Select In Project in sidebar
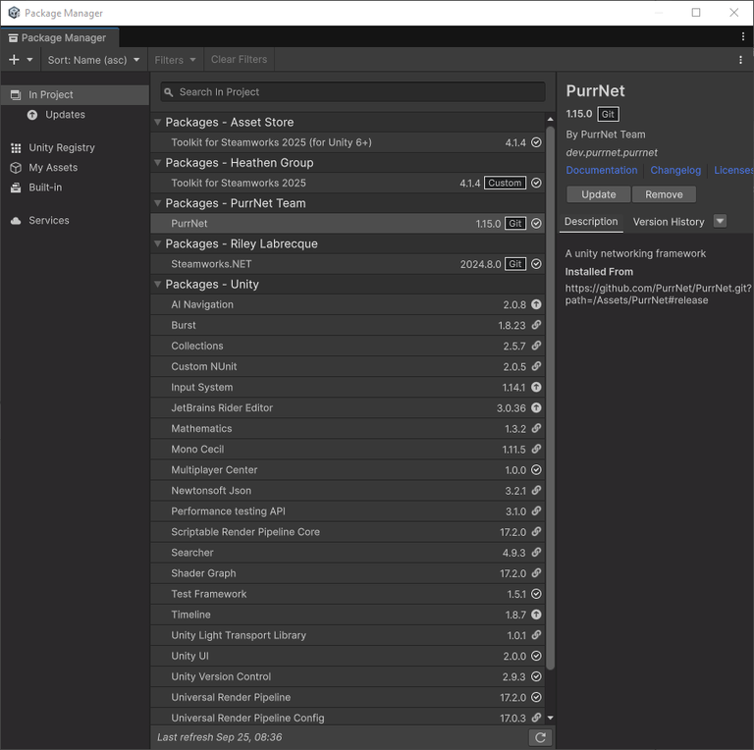The width and height of the screenshot is (754, 750). tap(75, 94)
